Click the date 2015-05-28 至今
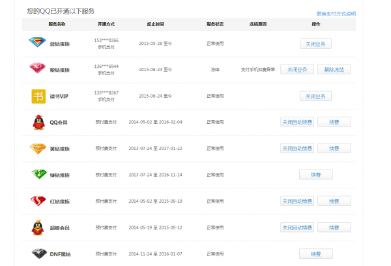 [x=155, y=44]
